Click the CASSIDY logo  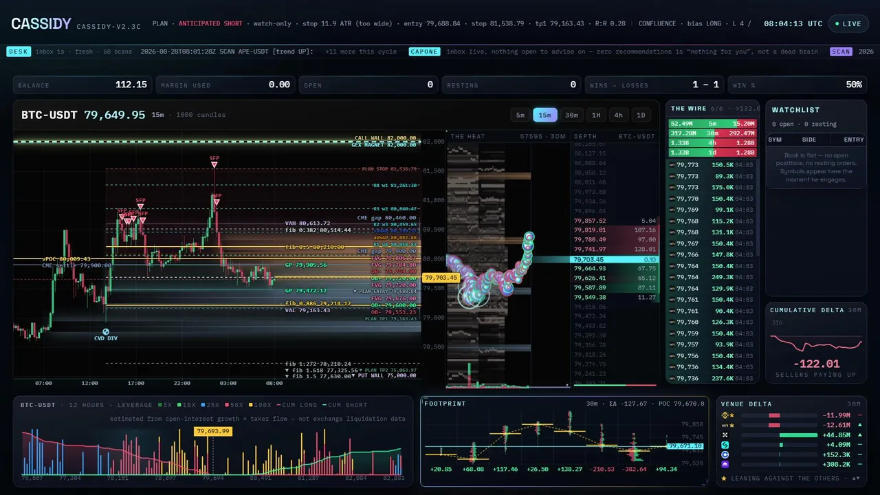41,23
